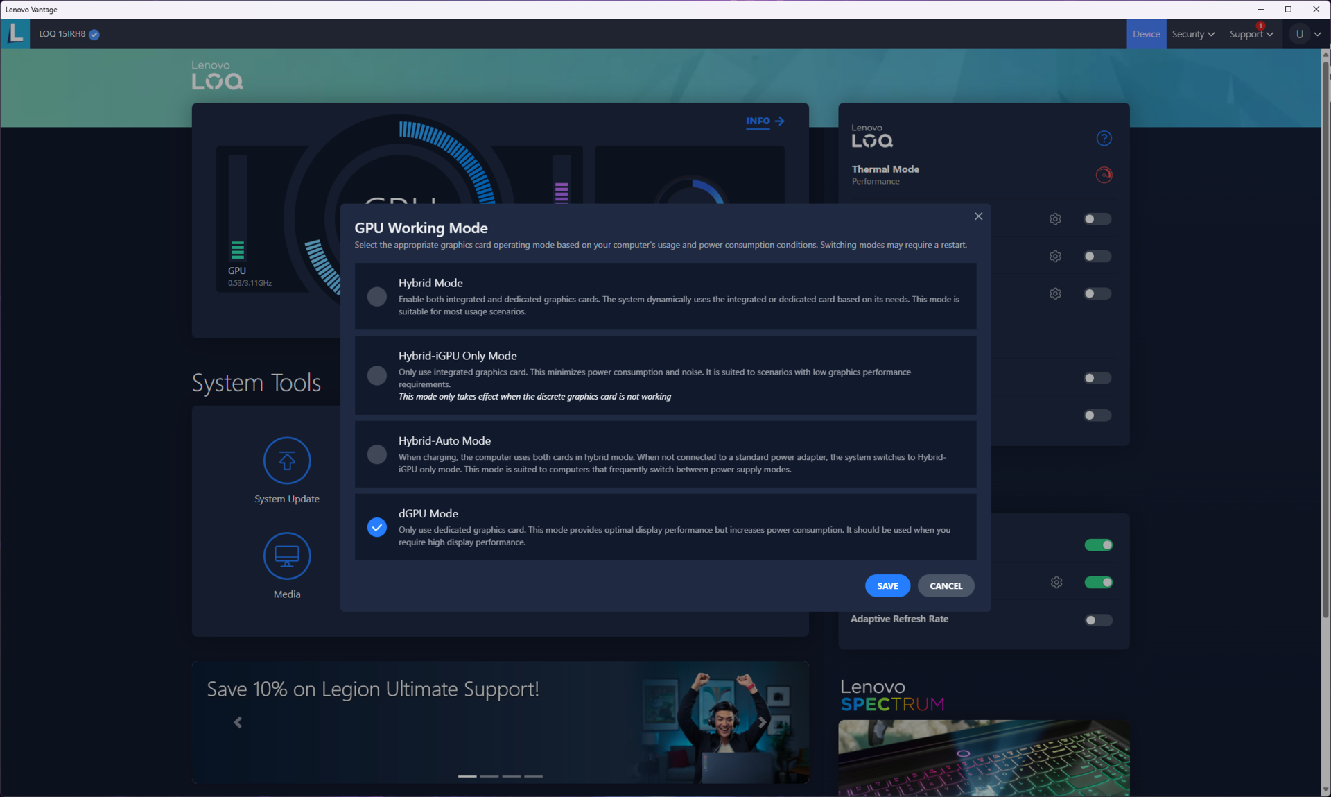Click the first banner carousel indicator
The height and width of the screenshot is (797, 1331).
pos(467,776)
